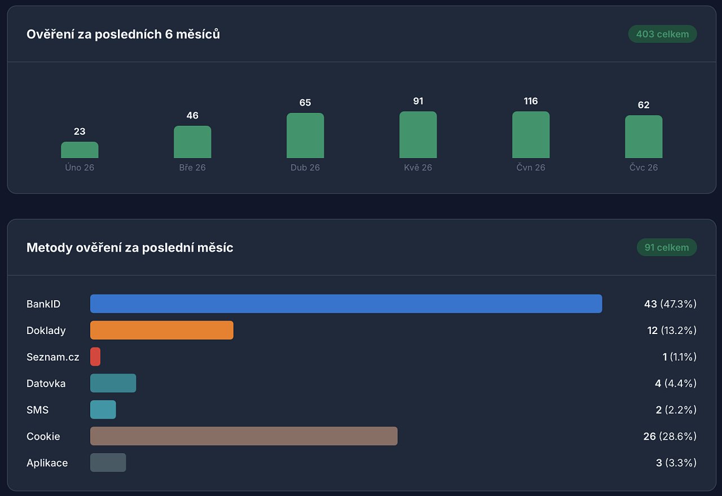722x496 pixels.
Task: Click the red Seznam.cz bar
Action: pyautogui.click(x=95, y=357)
